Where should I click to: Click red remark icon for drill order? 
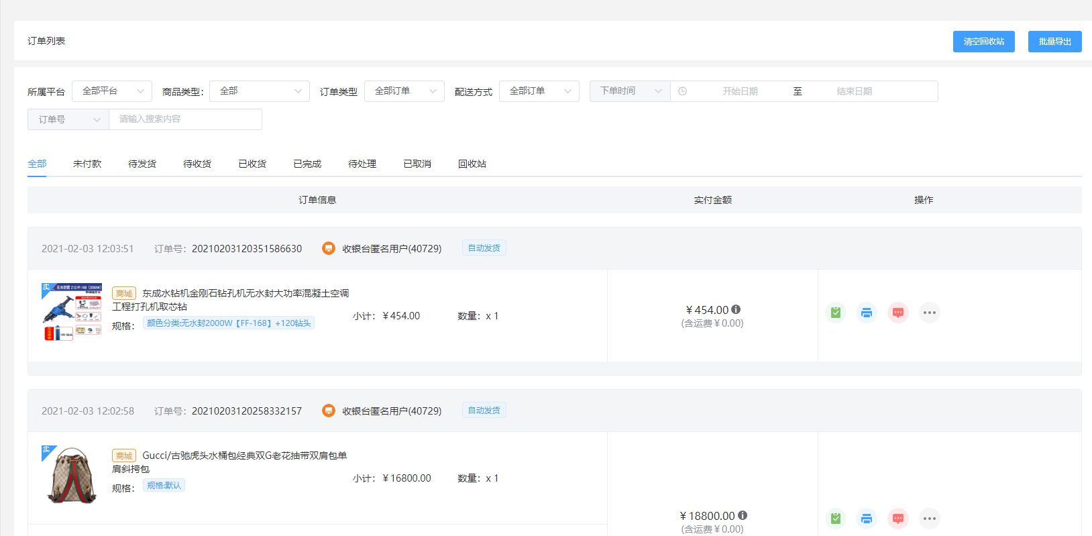click(898, 313)
